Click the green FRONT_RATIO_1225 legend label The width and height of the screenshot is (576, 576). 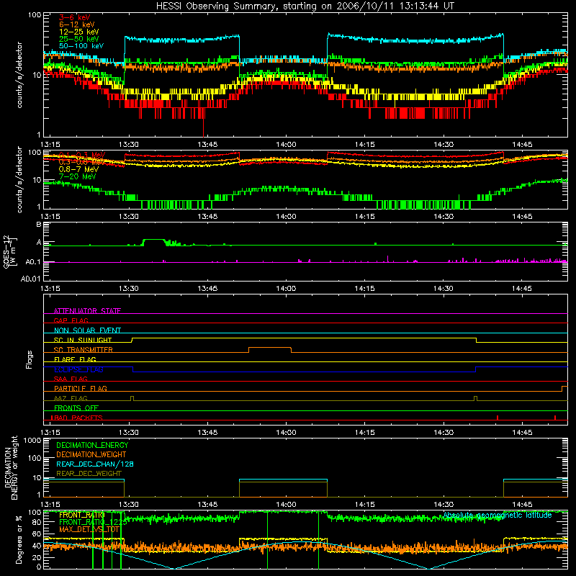[93, 522]
